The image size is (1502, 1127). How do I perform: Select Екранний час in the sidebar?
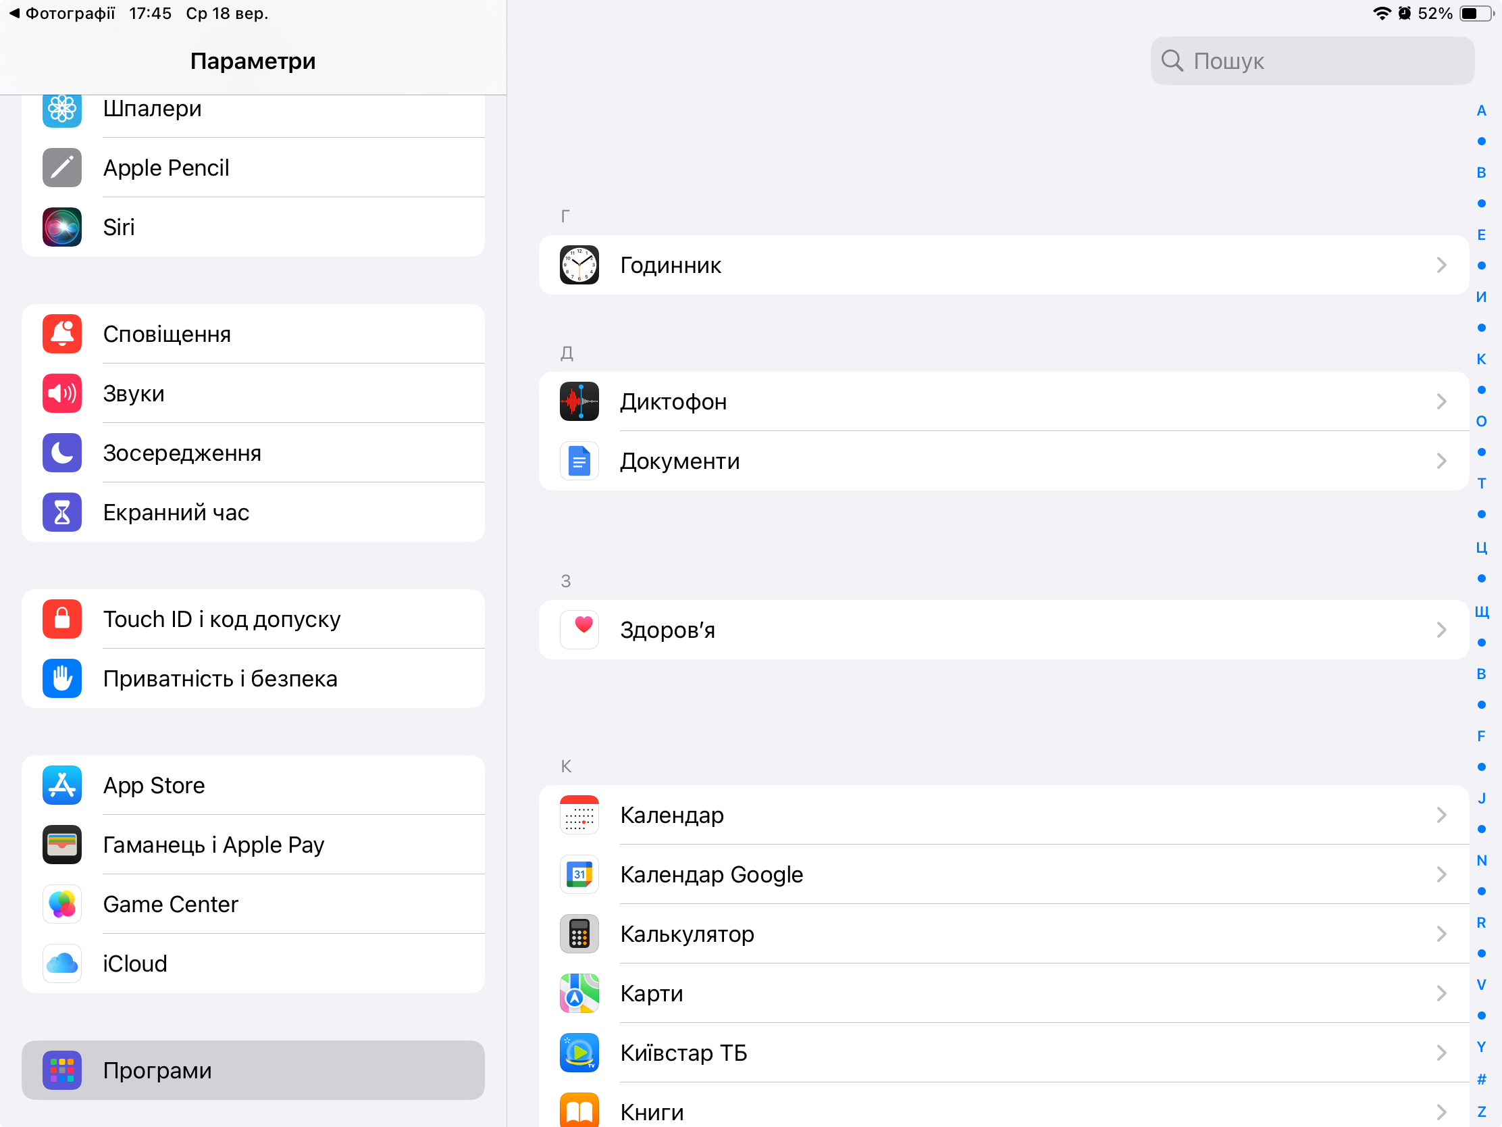pyautogui.click(x=253, y=512)
